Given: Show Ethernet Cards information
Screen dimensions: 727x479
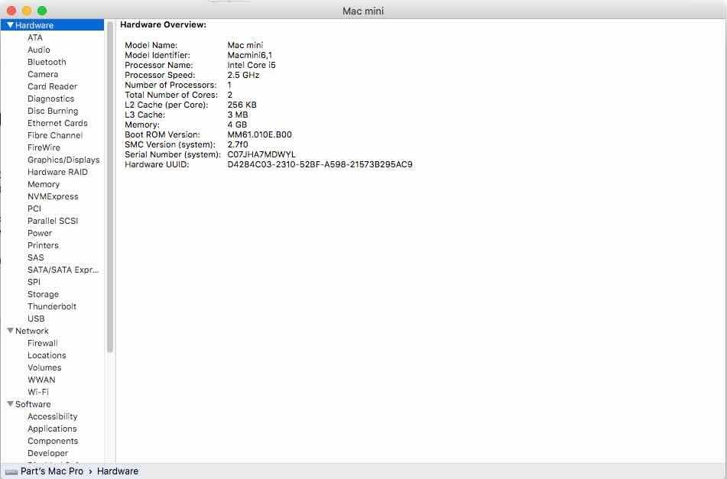Looking at the screenshot, I should (x=57, y=123).
